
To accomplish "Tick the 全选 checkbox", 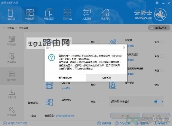I will 29,115.
